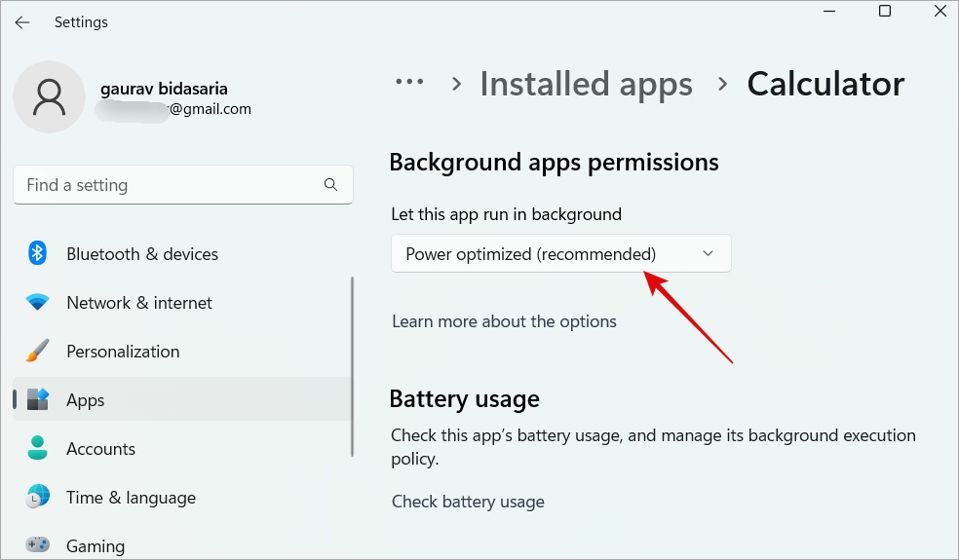The image size is (959, 560).
Task: Click the sidebar vertical scrollbar
Action: [352, 365]
